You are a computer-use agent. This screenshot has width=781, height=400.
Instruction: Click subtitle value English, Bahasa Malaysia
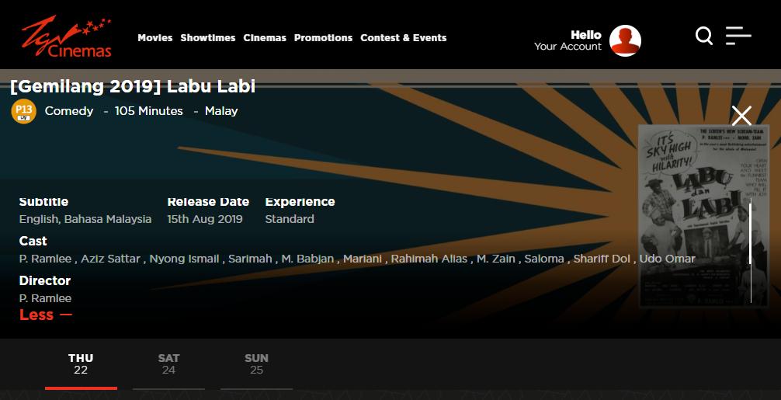[85, 219]
